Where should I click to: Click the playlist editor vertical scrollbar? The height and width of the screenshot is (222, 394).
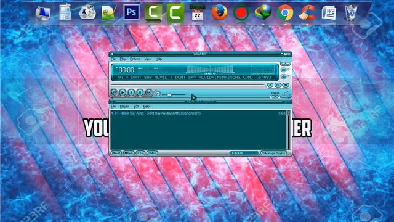(x=289, y=130)
